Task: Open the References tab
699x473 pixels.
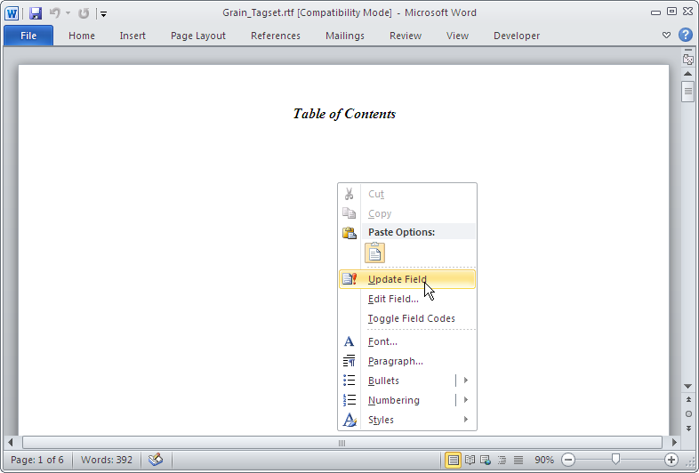Action: click(276, 36)
